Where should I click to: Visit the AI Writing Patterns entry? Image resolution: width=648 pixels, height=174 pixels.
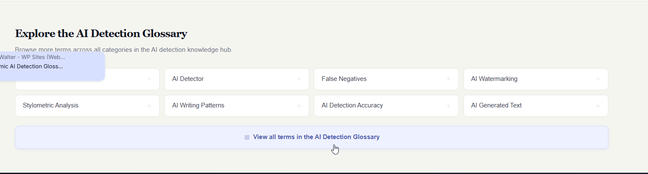tap(198, 105)
